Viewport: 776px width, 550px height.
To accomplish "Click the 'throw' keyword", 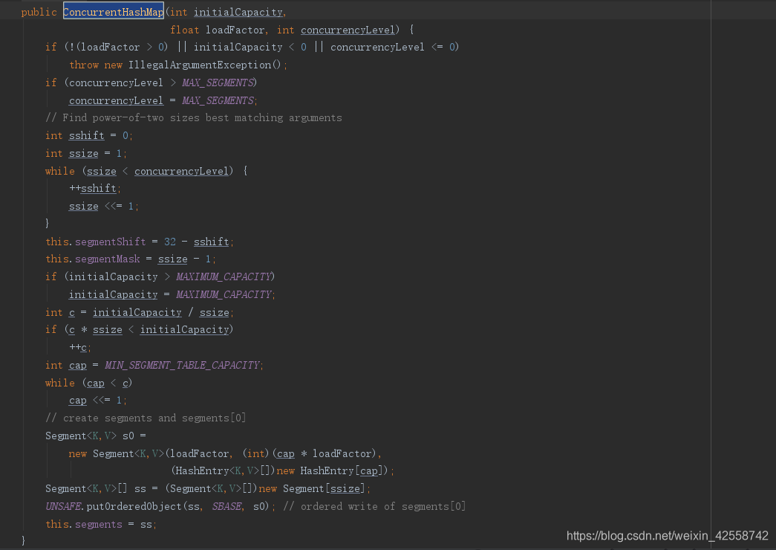I will coord(84,65).
